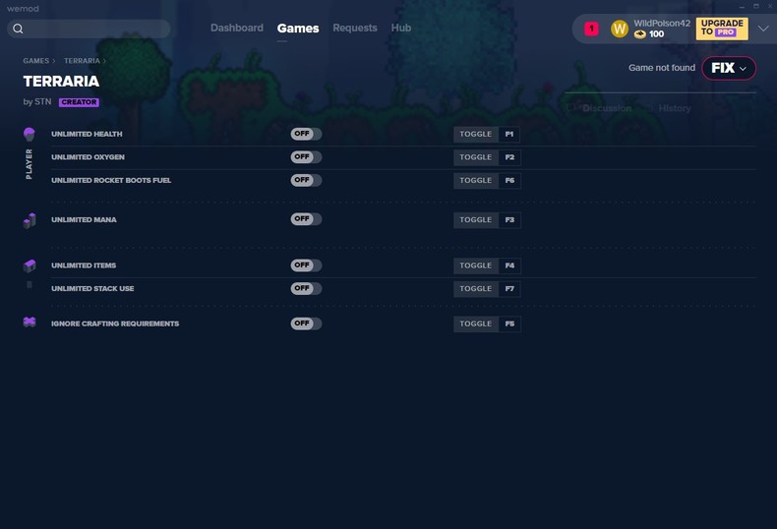
Task: Click the Upgrade to Pro button
Action: (x=722, y=29)
